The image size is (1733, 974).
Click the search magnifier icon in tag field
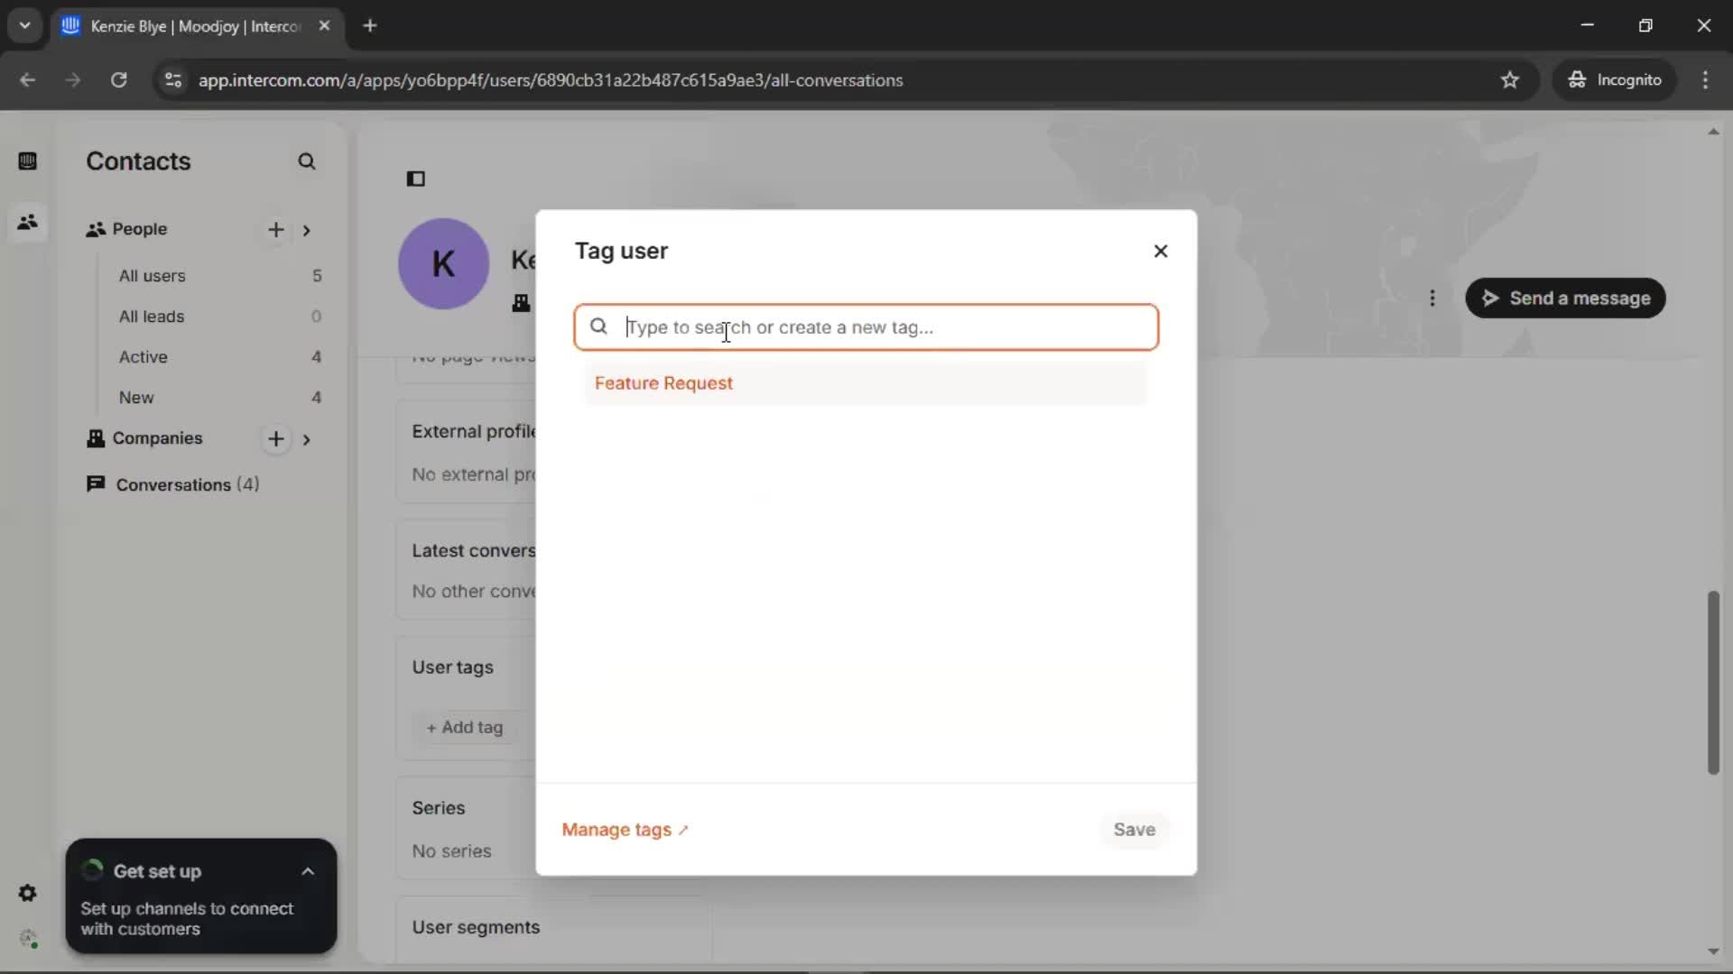pyautogui.click(x=598, y=326)
